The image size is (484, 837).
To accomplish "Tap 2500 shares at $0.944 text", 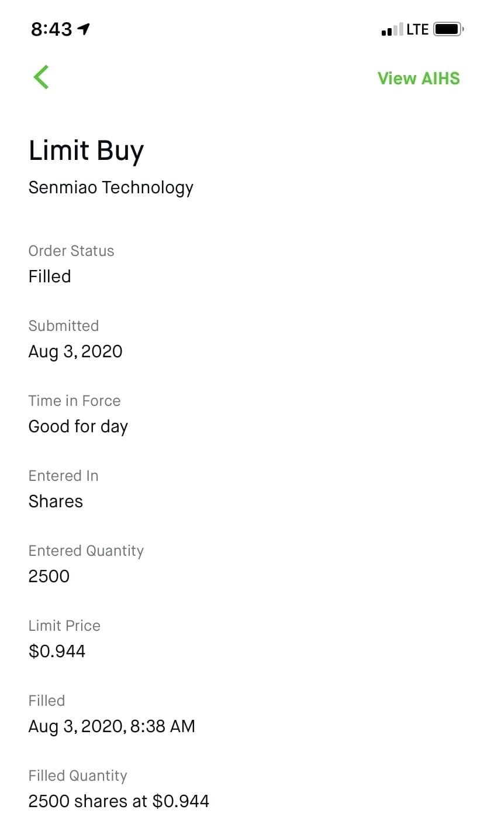I will pos(119,801).
